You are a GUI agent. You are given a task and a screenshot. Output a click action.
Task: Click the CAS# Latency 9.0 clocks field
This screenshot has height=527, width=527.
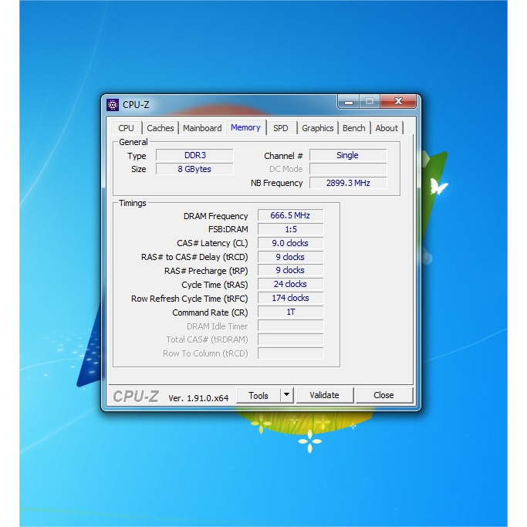[290, 243]
